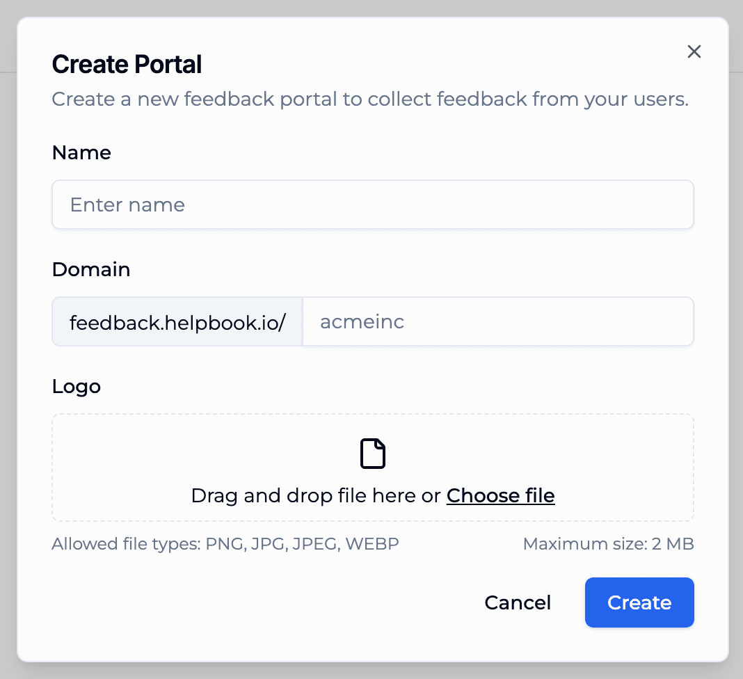743x679 pixels.
Task: Click the Domain section label
Action: [90, 269]
